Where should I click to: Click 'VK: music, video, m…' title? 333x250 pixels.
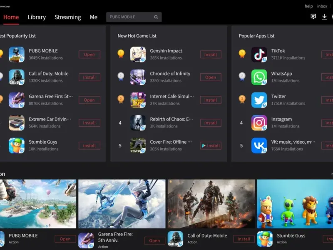point(293,142)
